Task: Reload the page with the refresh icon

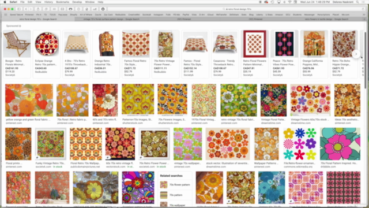Action: pyautogui.click(x=363, y=9)
